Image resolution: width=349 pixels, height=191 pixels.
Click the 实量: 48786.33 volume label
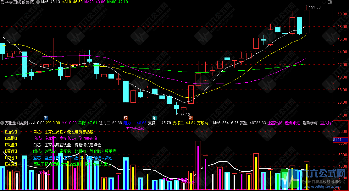point(253,123)
